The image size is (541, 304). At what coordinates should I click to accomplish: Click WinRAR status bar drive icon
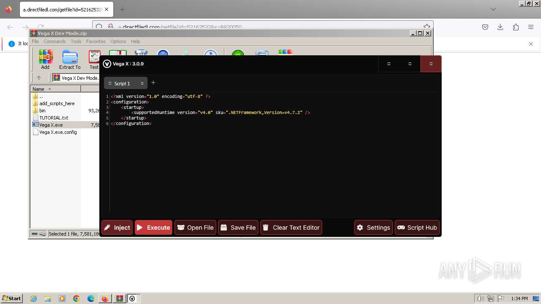point(35,234)
